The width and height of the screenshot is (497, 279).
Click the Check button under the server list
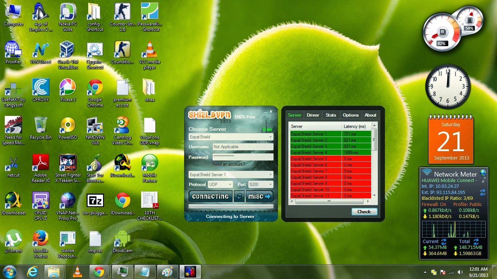[364, 211]
